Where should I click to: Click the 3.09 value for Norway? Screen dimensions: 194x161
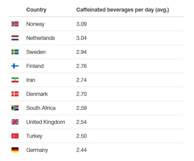coord(81,24)
